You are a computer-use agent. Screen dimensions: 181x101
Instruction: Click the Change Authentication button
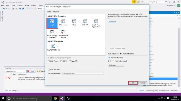pyautogui.click(x=117, y=49)
